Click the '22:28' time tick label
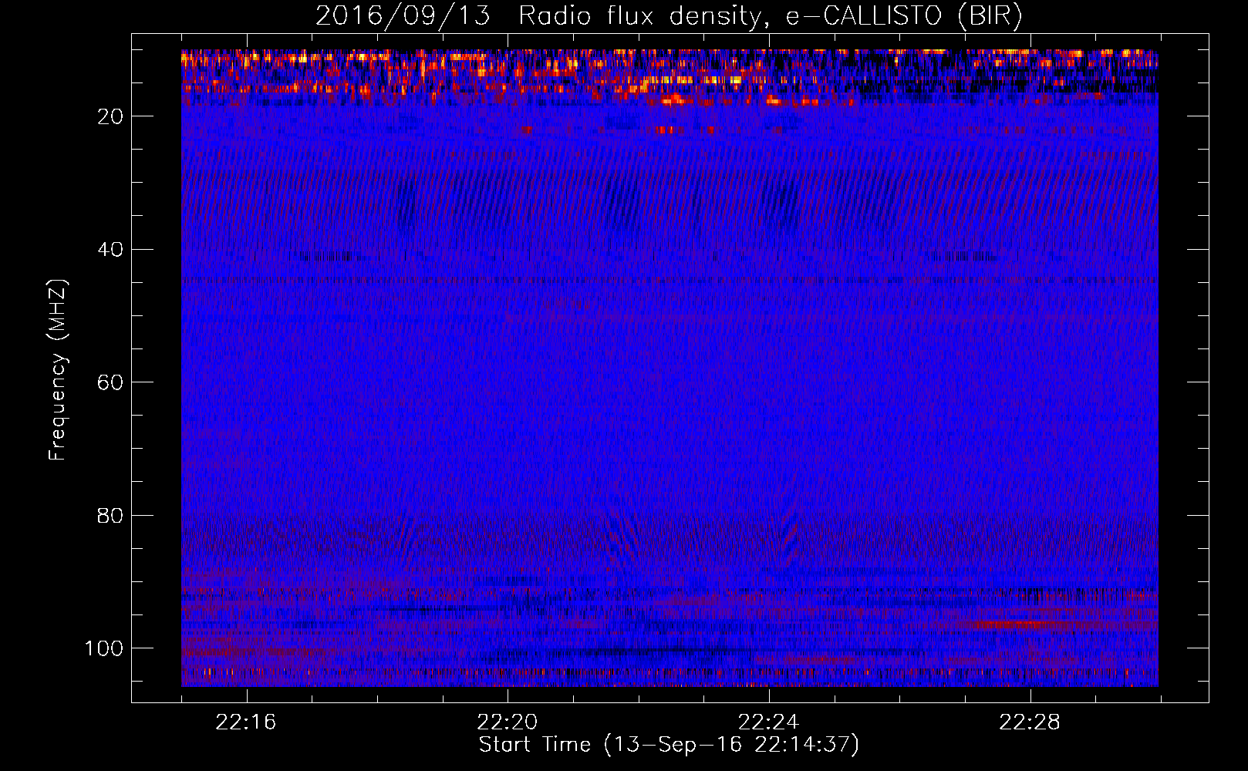 click(x=1030, y=722)
